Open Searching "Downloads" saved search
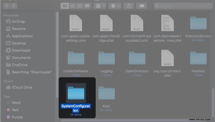 point(29,72)
